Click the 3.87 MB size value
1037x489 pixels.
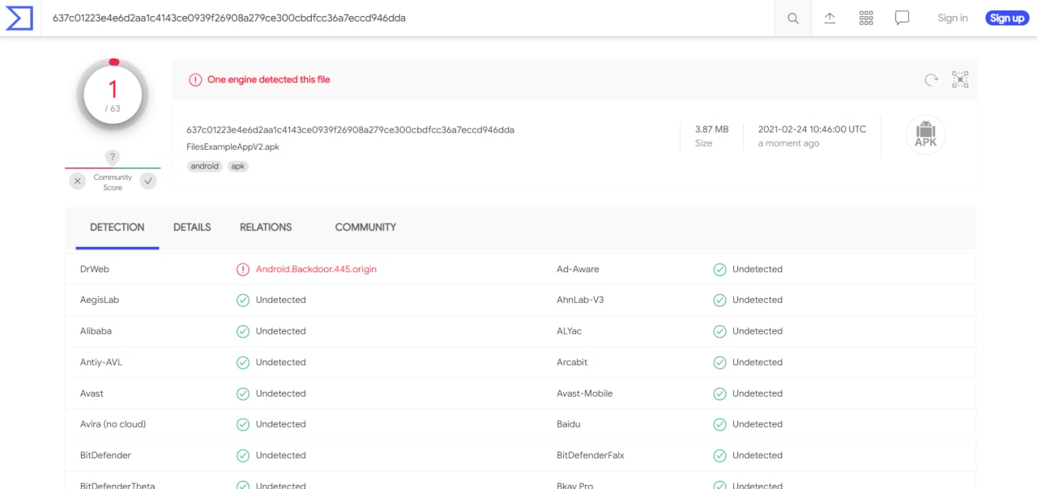coord(711,130)
